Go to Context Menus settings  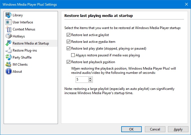point(24,29)
